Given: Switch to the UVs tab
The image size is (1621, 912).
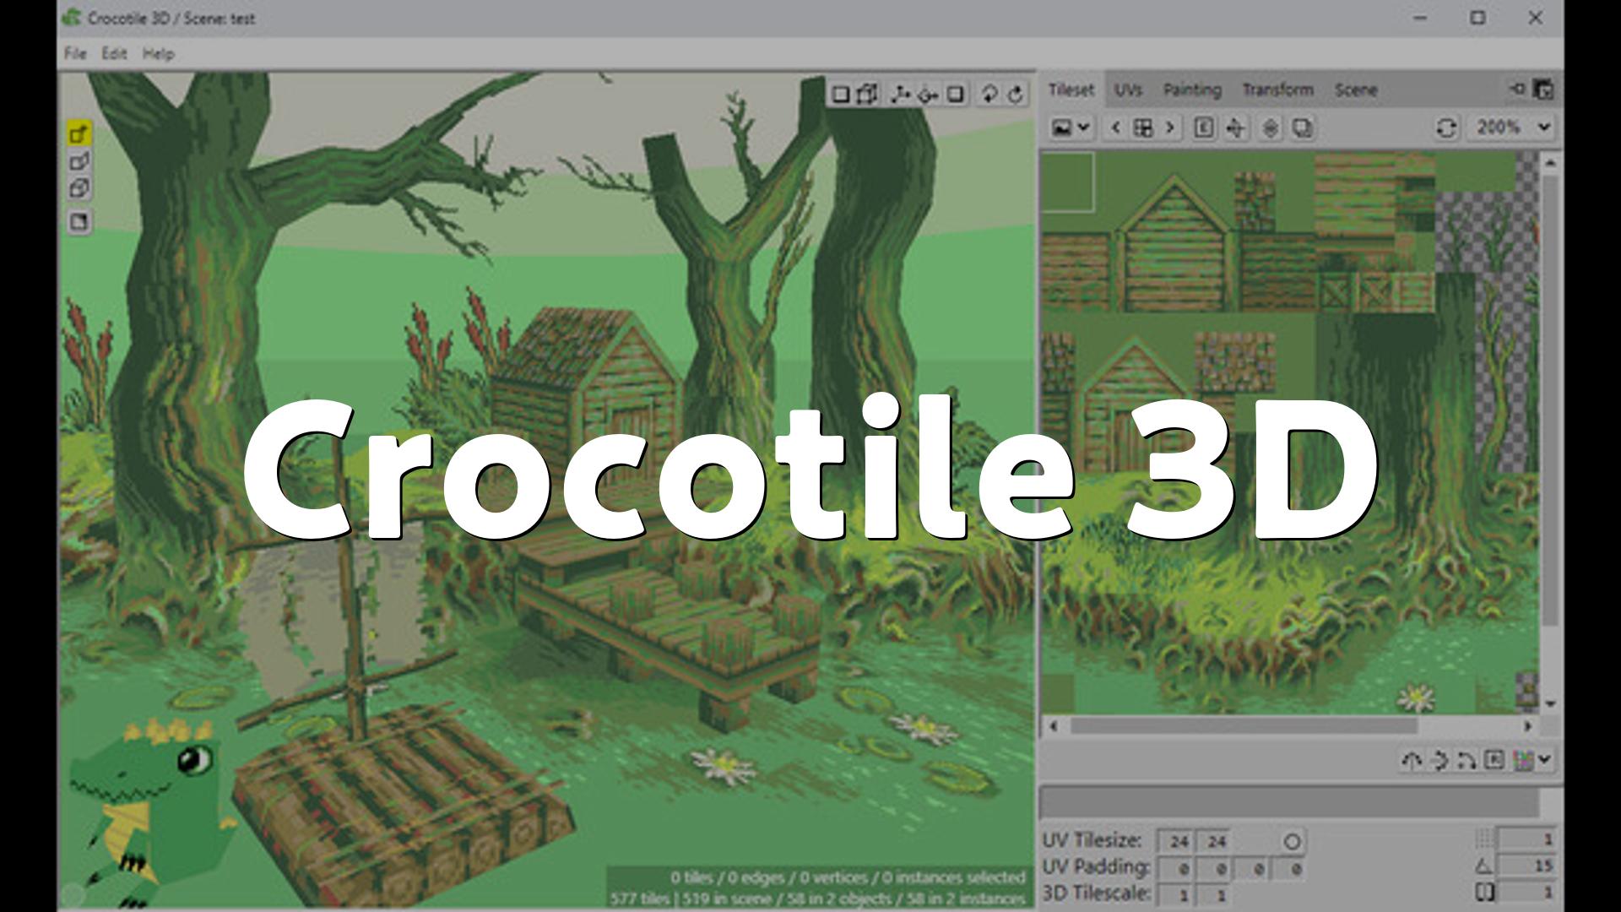Looking at the screenshot, I should 1128,90.
